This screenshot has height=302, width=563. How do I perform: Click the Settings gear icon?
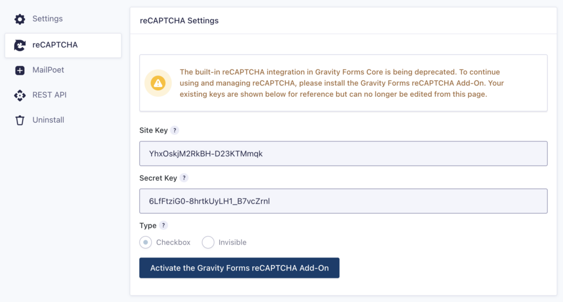point(20,19)
